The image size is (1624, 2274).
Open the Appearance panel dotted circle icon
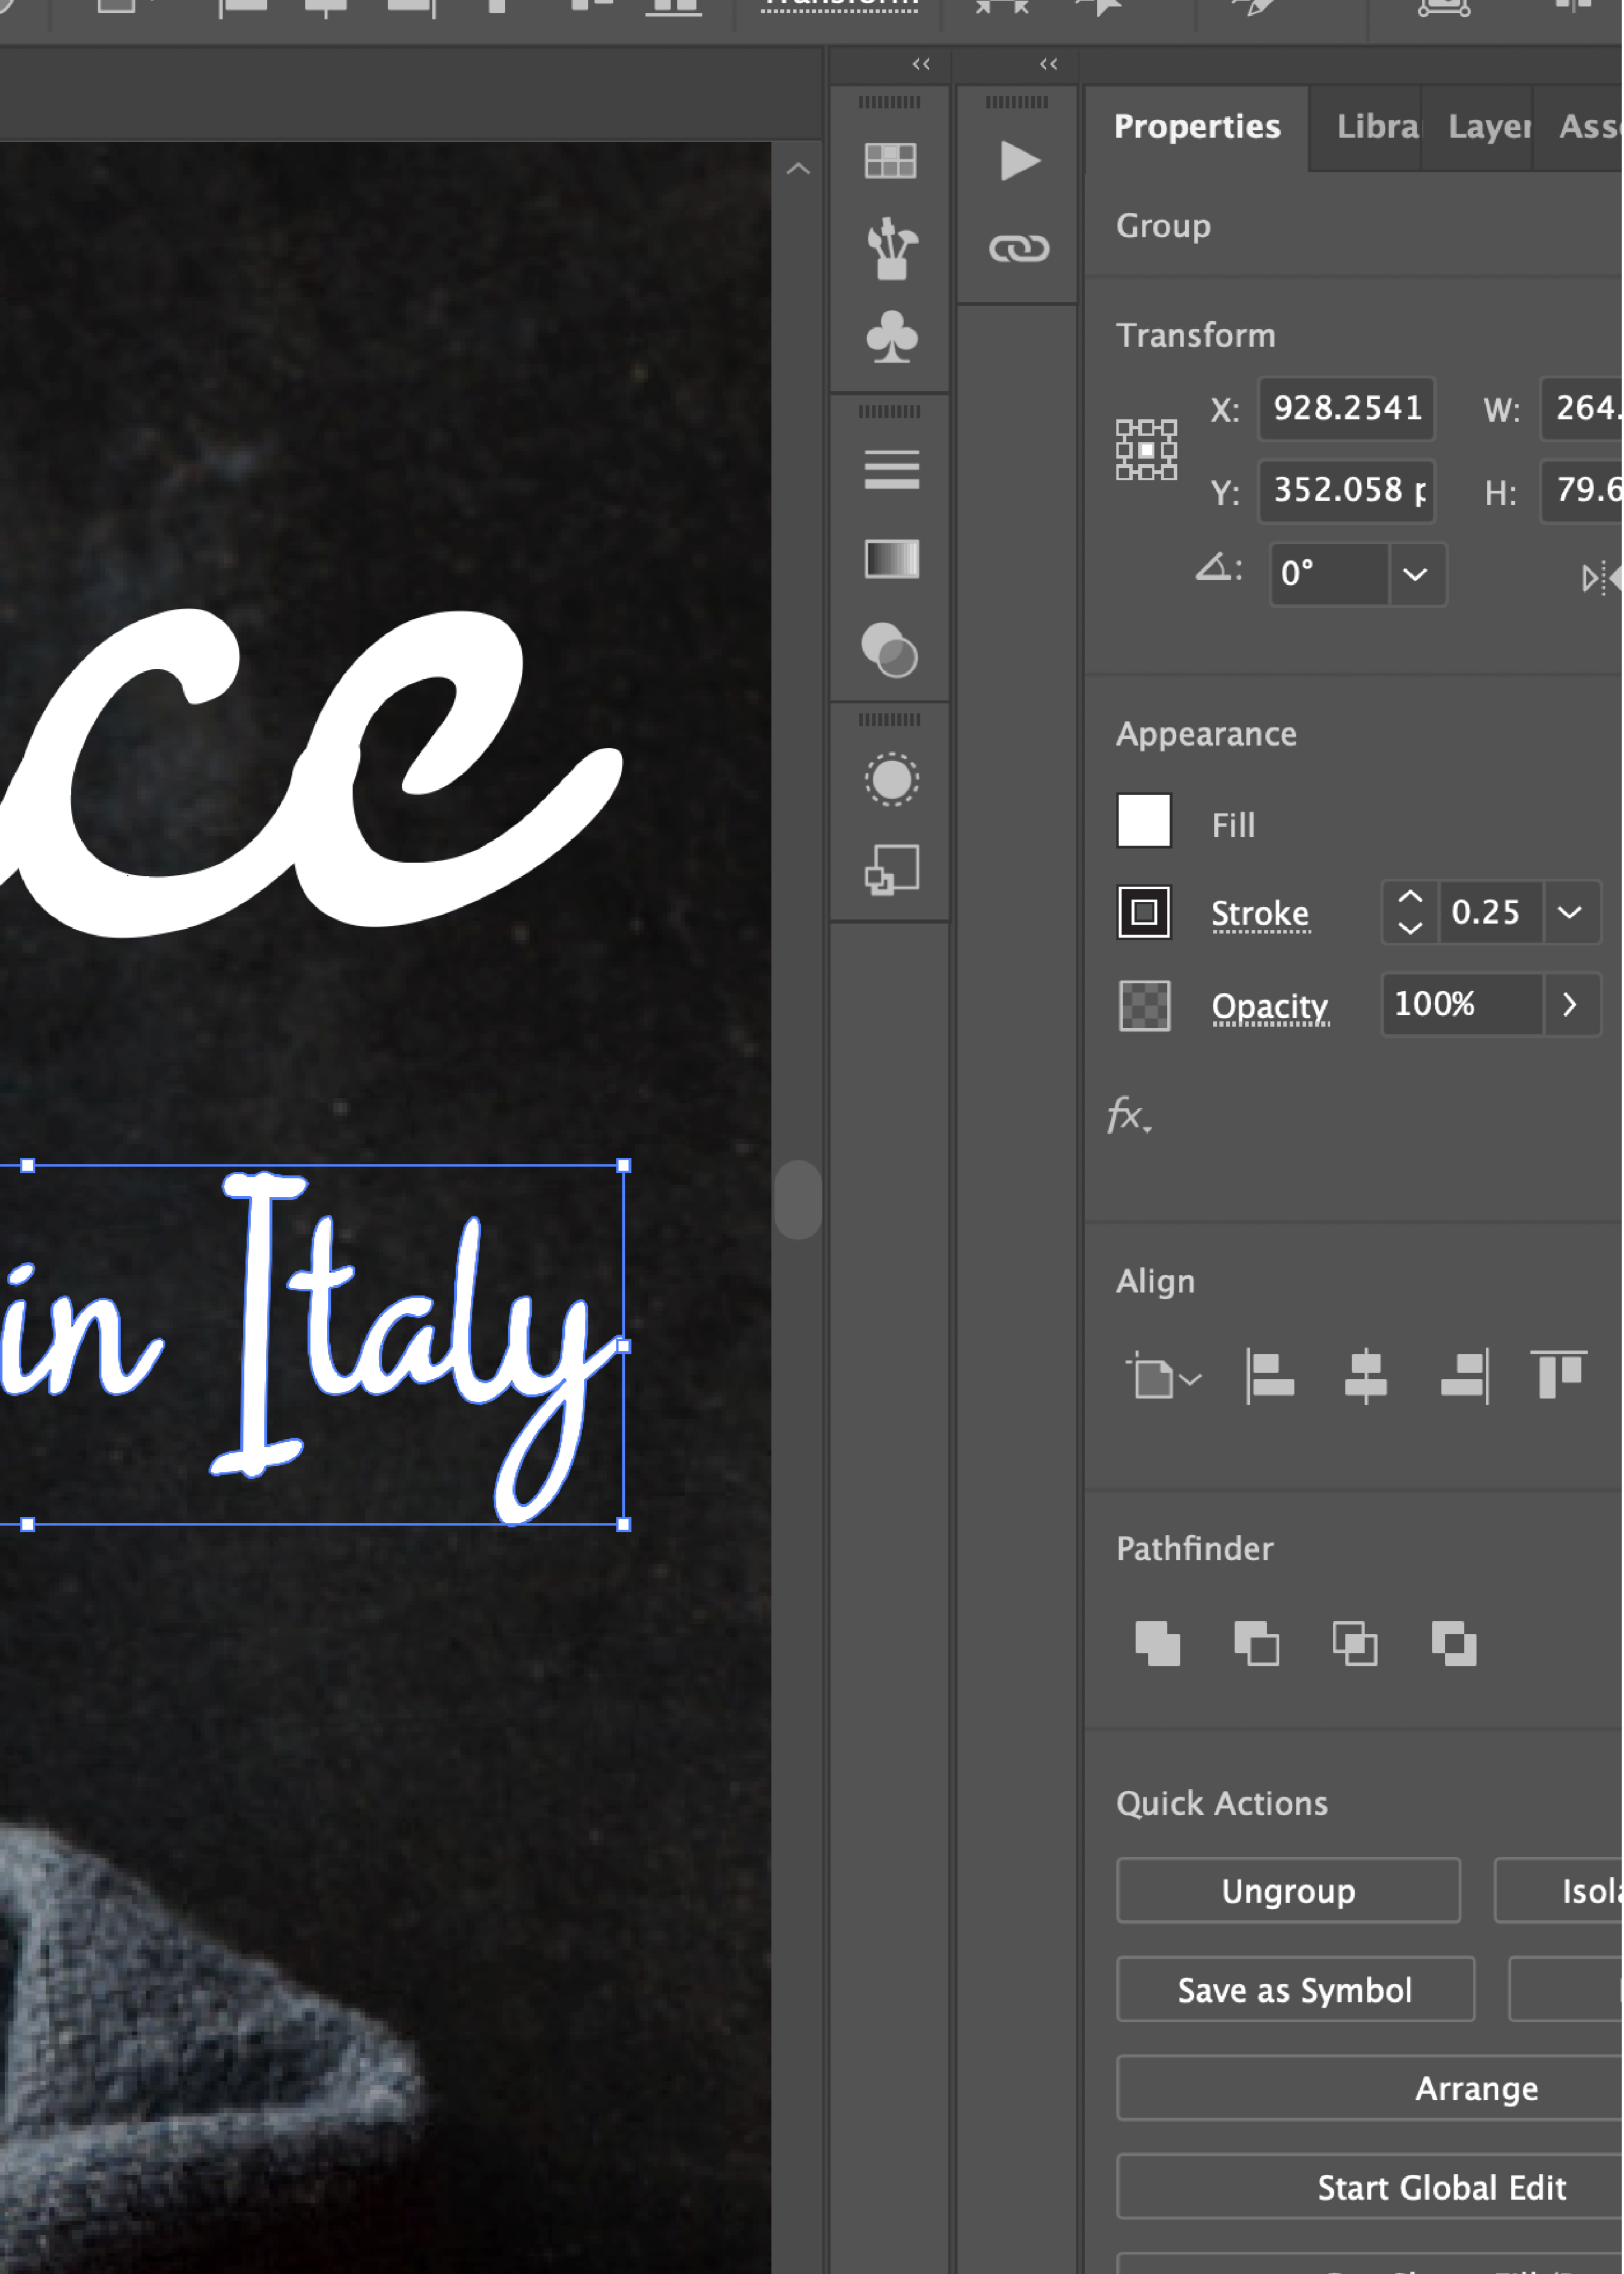891,779
